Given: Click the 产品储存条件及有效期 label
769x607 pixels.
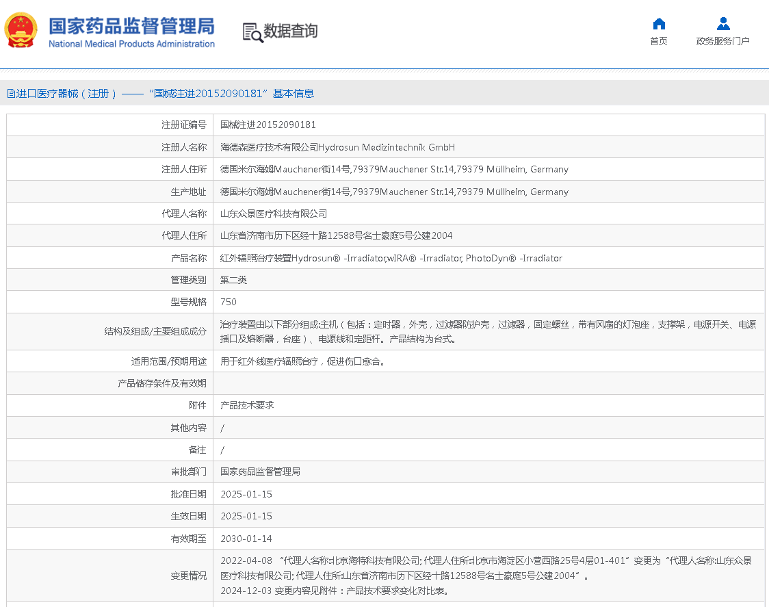Looking at the screenshot, I should click(x=162, y=383).
